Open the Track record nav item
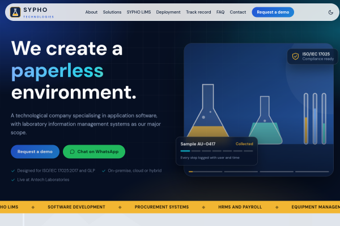Image resolution: width=340 pixels, height=226 pixels. (x=198, y=12)
